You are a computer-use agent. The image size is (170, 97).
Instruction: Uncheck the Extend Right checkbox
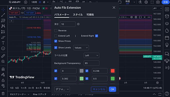pyautogui.click(x=96, y=36)
